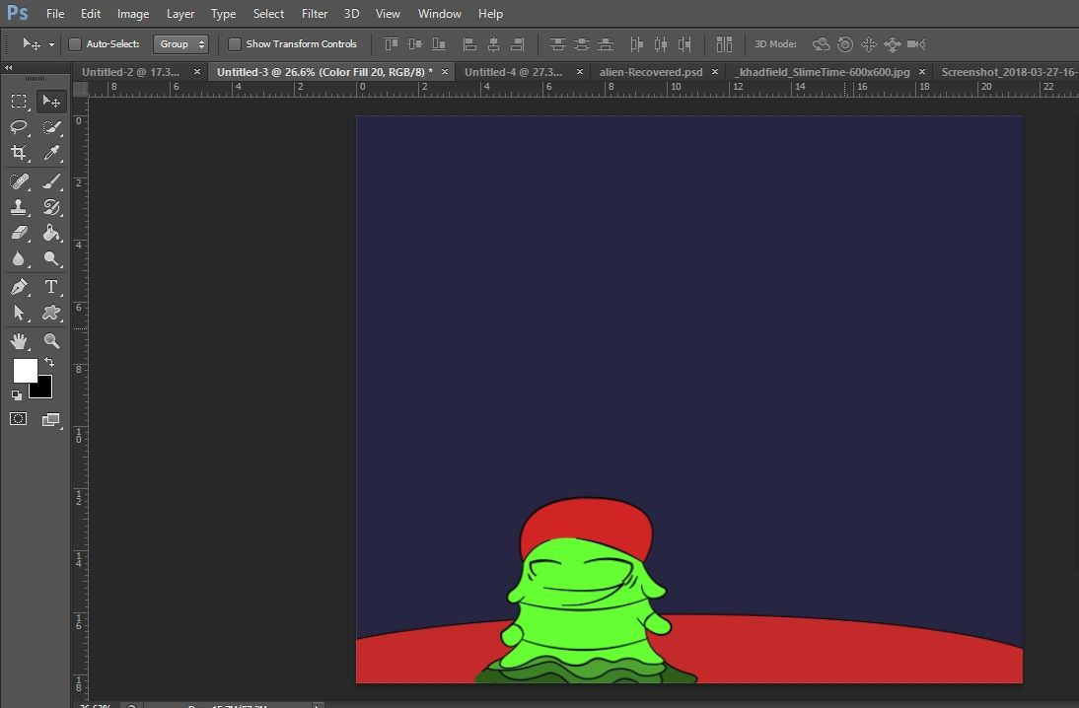Choose 3D Scale camera mode icon
This screenshot has height=708, width=1079.
[916, 44]
